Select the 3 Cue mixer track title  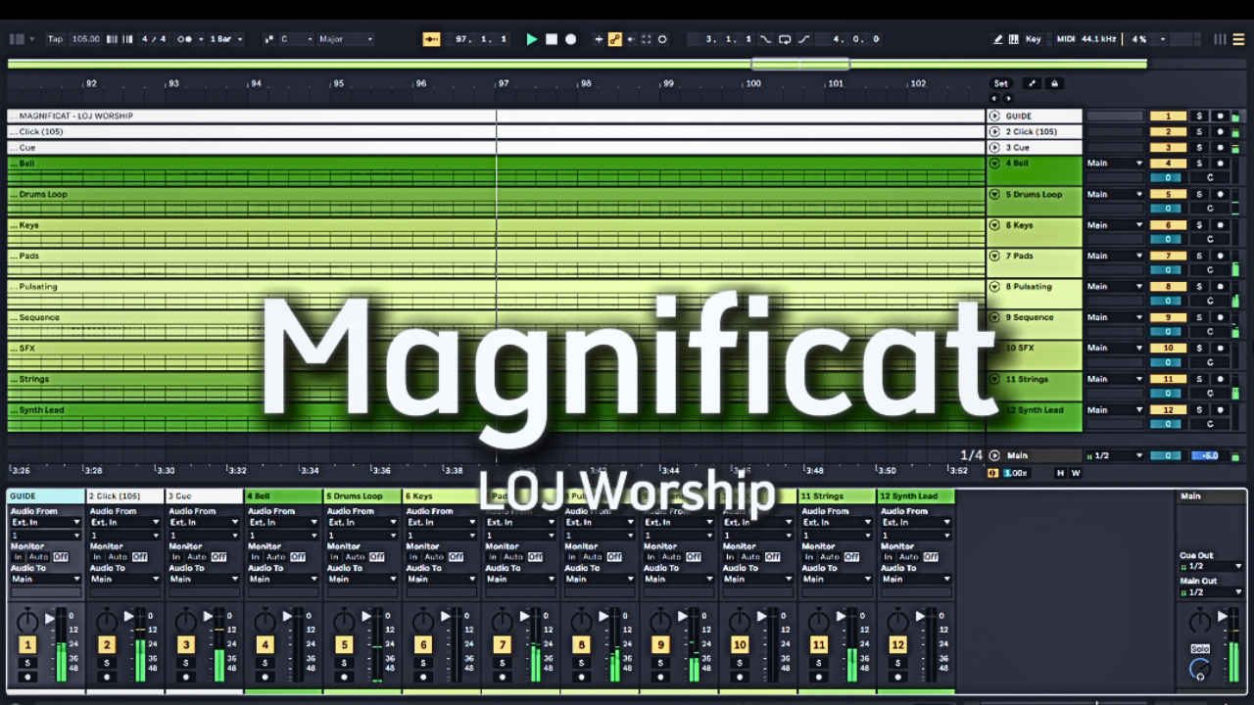click(204, 496)
